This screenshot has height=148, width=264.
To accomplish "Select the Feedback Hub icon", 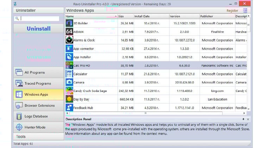I will [69, 108].
